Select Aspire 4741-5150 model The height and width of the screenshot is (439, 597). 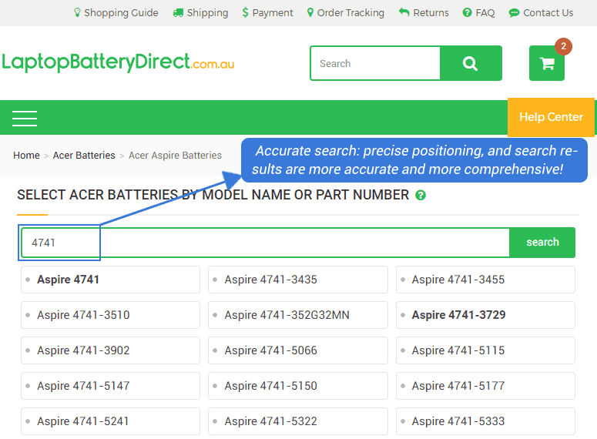(298, 386)
